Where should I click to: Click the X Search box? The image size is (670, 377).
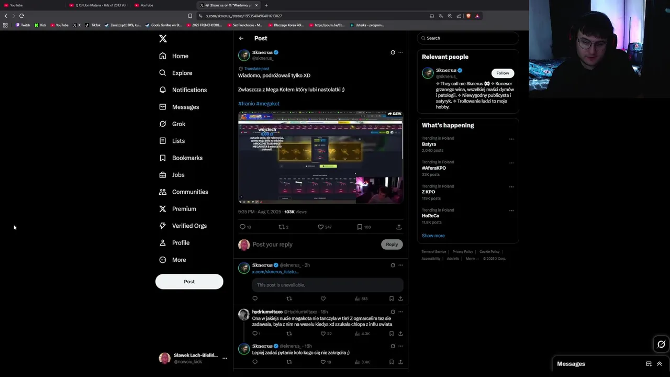pyautogui.click(x=467, y=38)
